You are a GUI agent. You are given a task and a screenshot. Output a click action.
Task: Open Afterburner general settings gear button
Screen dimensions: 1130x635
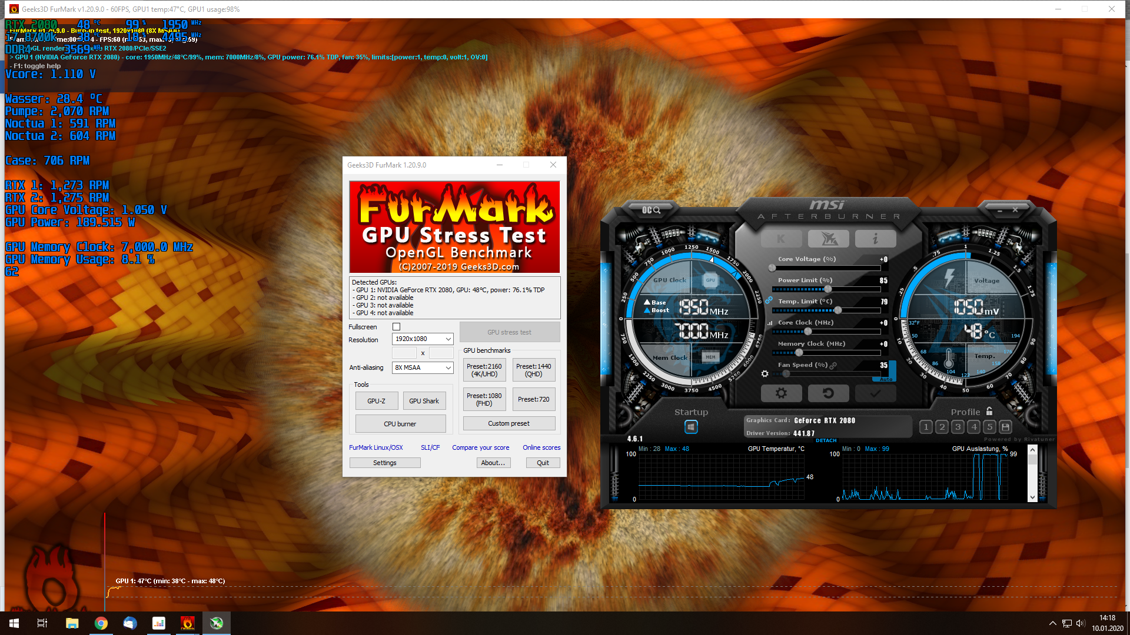point(781,393)
